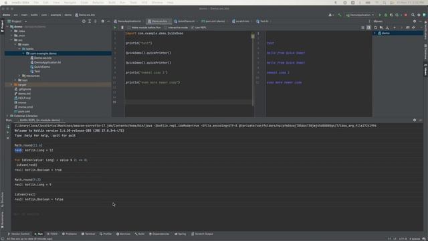This screenshot has width=428, height=241.
Task: Expand the target folder
Action: click(11, 85)
